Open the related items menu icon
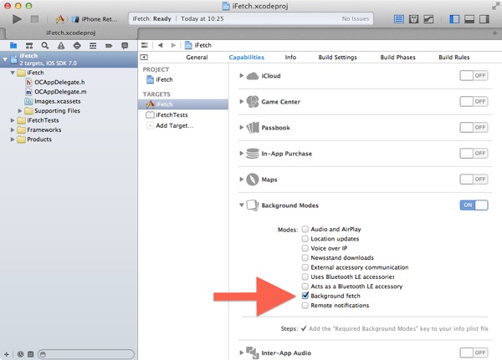Viewport: 502px width, 360px height. [x=145, y=45]
